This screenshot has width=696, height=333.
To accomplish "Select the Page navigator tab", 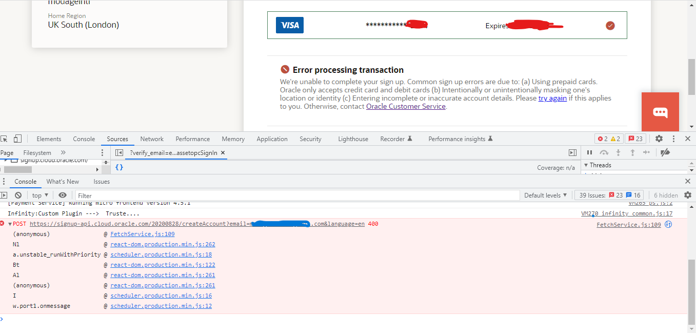I will [x=7, y=152].
